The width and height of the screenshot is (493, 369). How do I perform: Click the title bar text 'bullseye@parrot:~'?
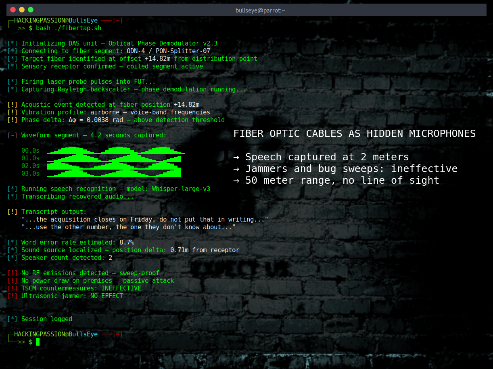coord(260,10)
